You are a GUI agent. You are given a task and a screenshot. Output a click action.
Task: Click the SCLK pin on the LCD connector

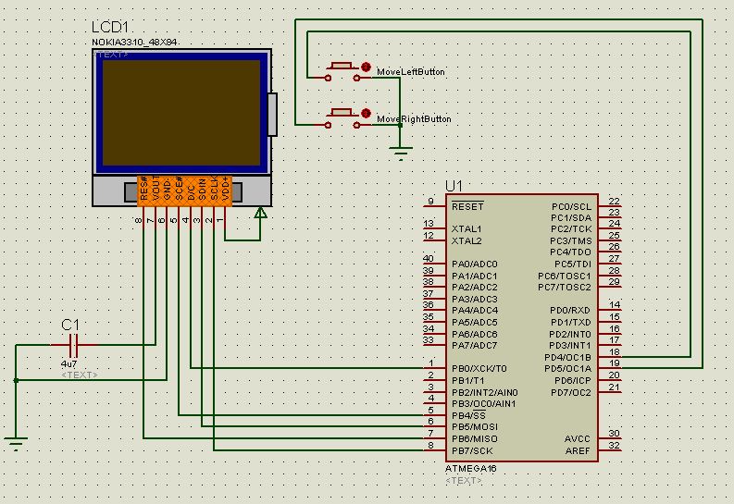click(x=215, y=190)
